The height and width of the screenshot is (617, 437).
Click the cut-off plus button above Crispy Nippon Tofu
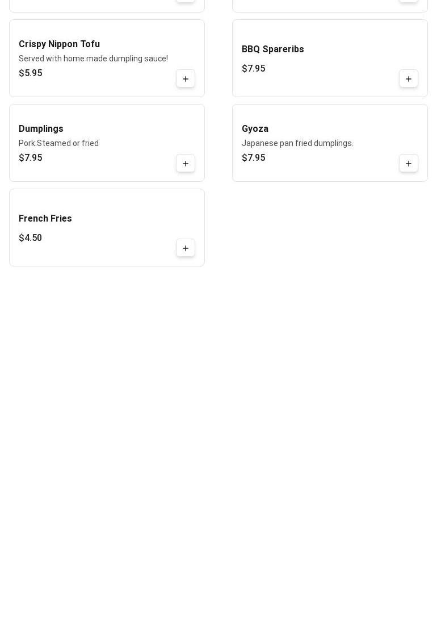coord(186,1)
